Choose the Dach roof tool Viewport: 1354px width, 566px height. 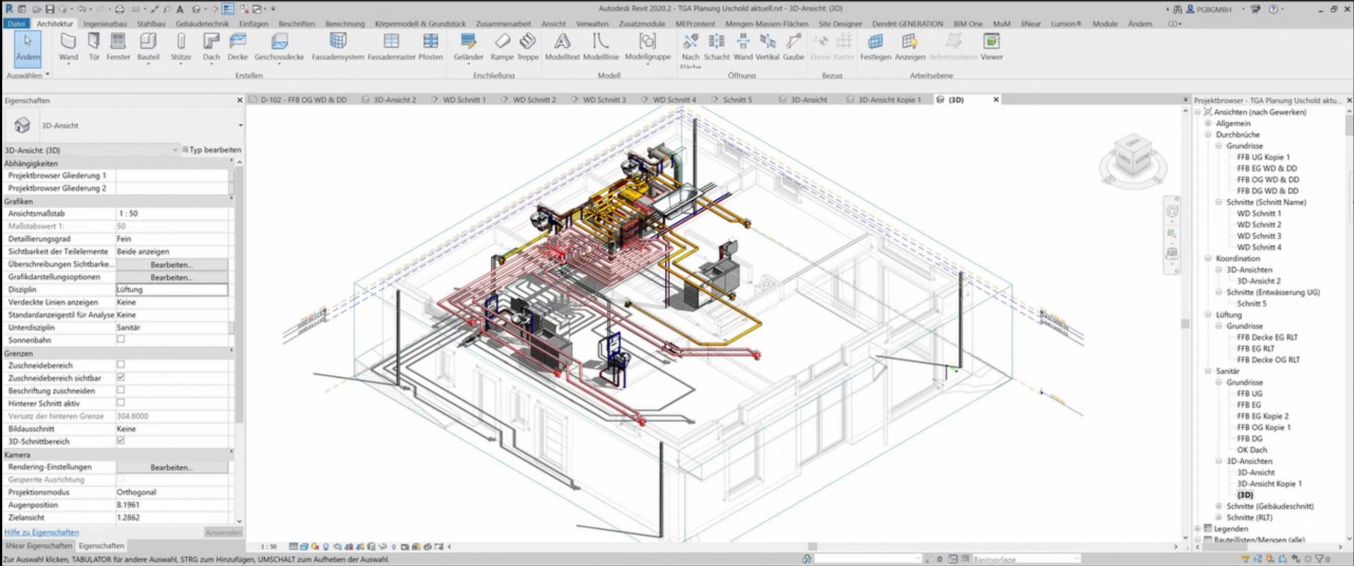click(x=211, y=46)
